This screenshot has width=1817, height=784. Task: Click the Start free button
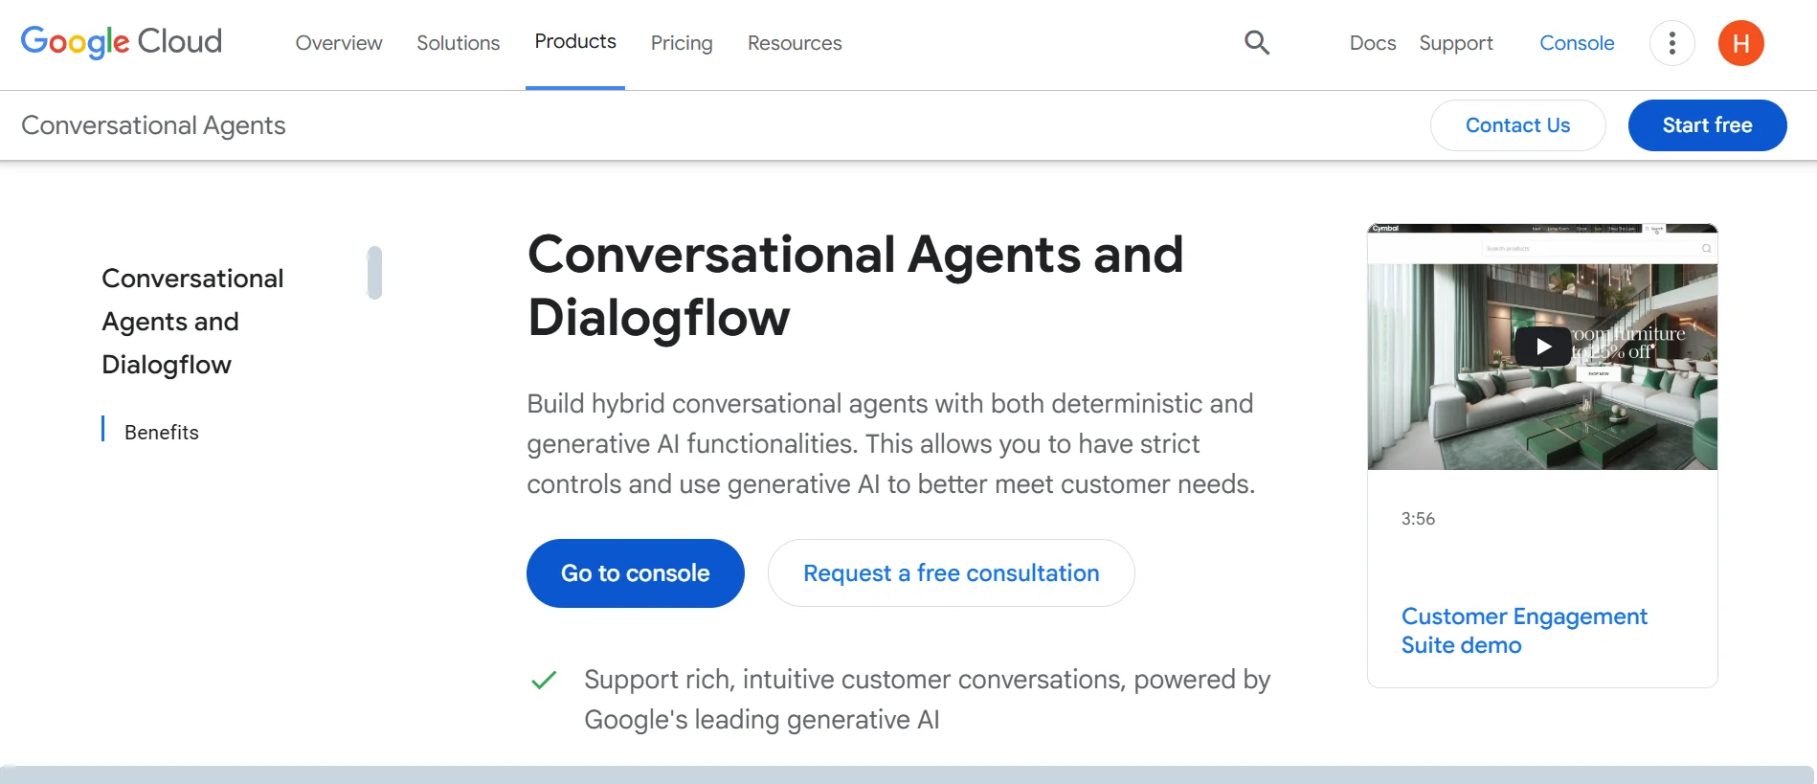pos(1707,125)
